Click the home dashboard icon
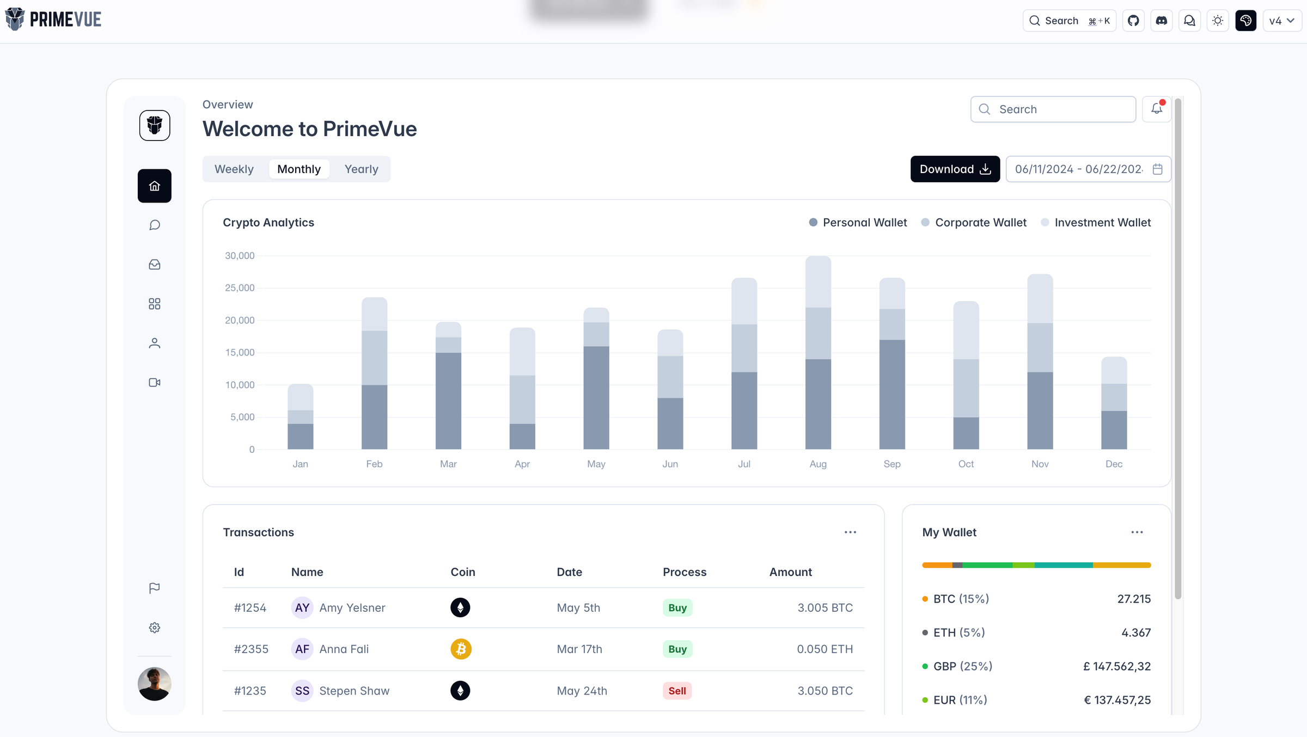Image resolution: width=1307 pixels, height=737 pixels. (155, 186)
